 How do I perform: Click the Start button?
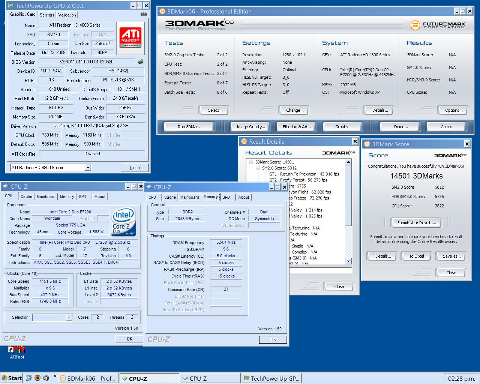point(12,378)
